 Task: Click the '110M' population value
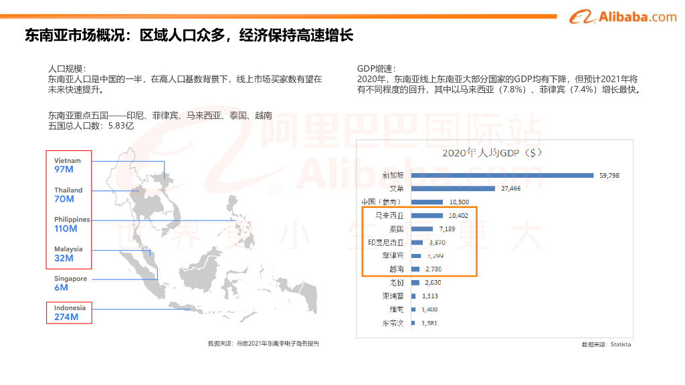coord(66,229)
